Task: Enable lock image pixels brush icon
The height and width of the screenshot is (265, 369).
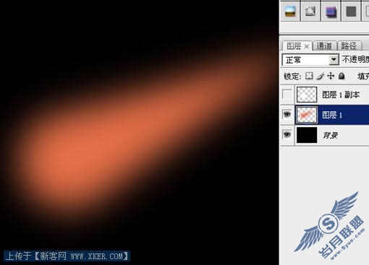Action: [x=321, y=77]
